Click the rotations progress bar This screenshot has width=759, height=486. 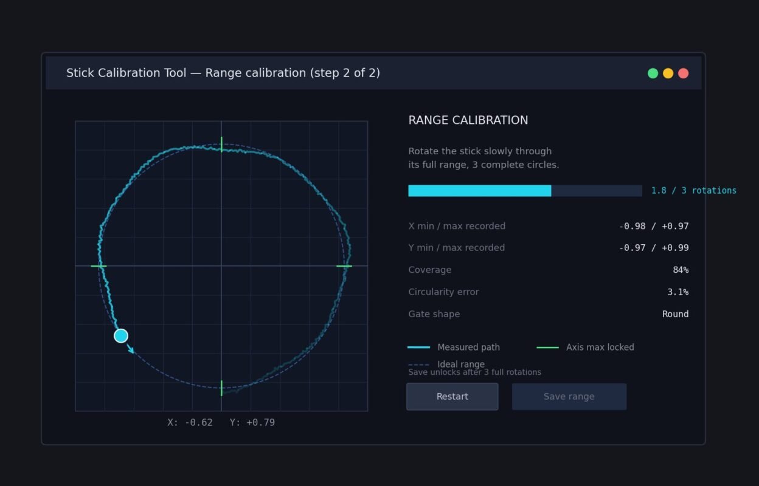(525, 191)
